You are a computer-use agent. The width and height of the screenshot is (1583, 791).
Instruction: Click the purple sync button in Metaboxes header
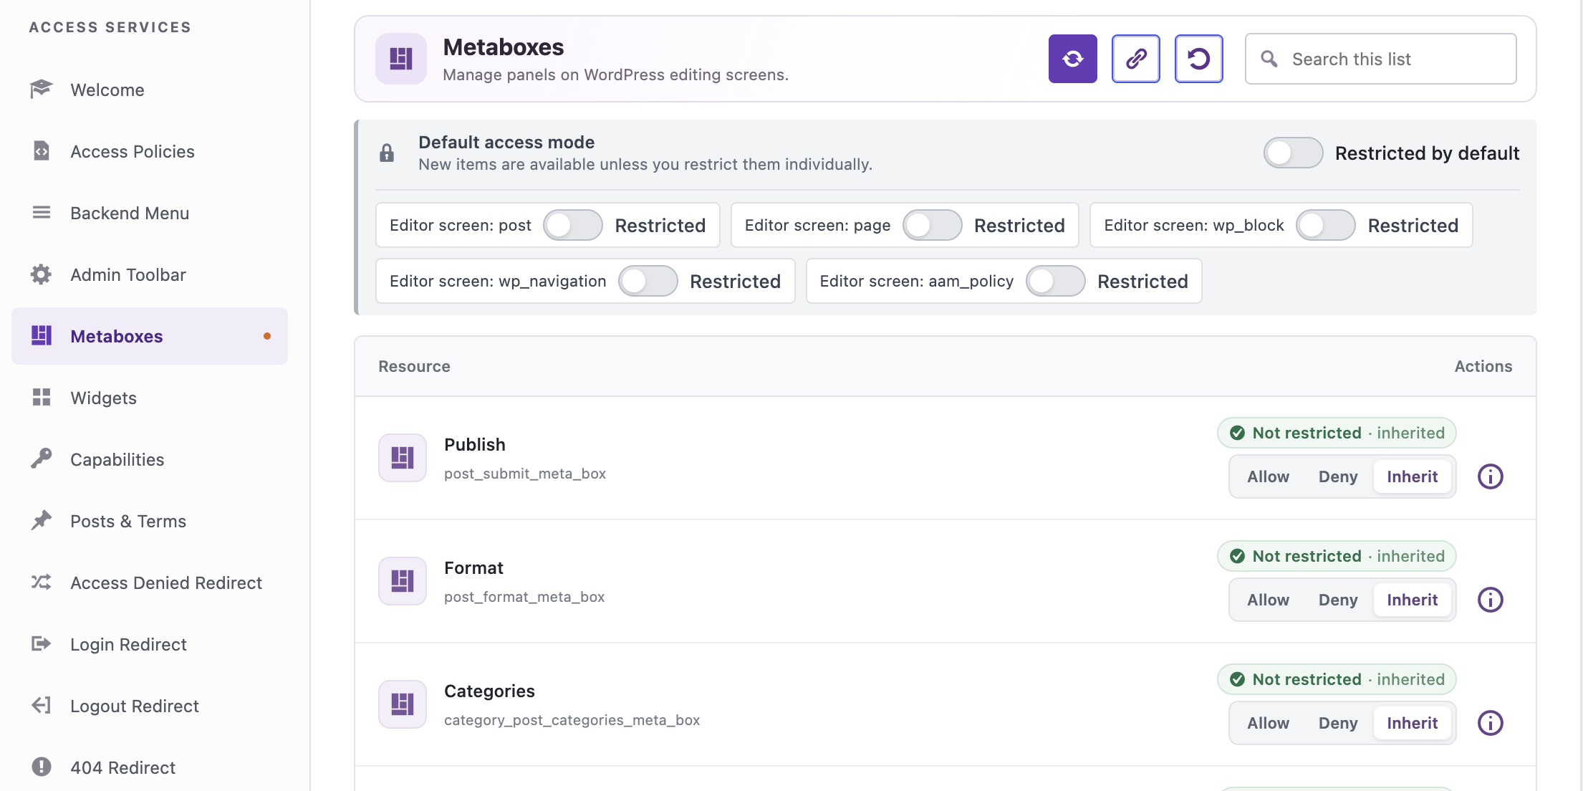pos(1072,59)
